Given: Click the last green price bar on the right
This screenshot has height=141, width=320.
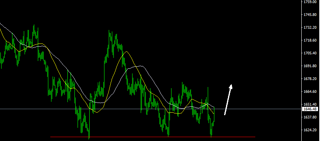Looking at the screenshot, I should coord(214,114).
